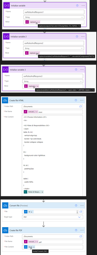Click the "background-color: lightblue;" line
This screenshot has width=97, height=255.
(x=35, y=155)
